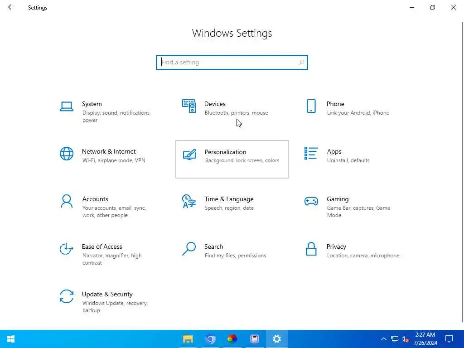Click 'Location, camera, microphone' text

pos(363,256)
